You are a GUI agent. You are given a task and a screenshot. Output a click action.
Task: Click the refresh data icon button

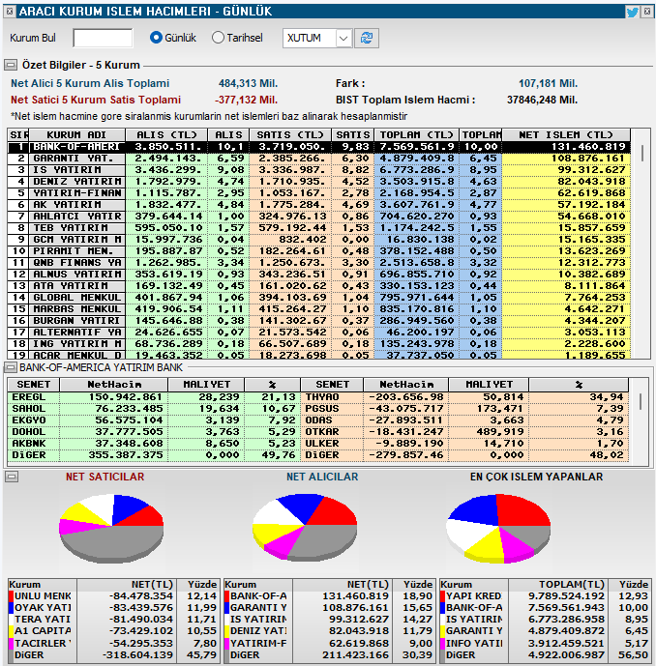[367, 39]
